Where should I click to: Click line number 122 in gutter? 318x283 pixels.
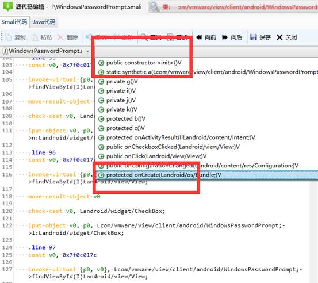tap(7, 225)
